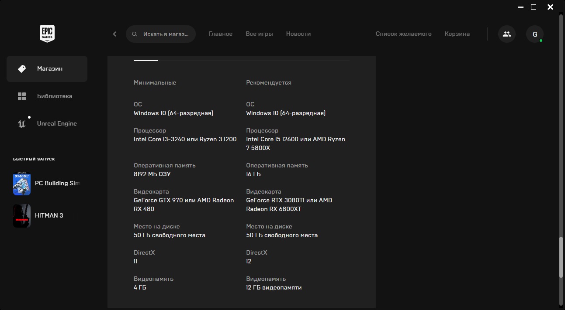Open the friends list icon
565x310 pixels.
(x=507, y=34)
